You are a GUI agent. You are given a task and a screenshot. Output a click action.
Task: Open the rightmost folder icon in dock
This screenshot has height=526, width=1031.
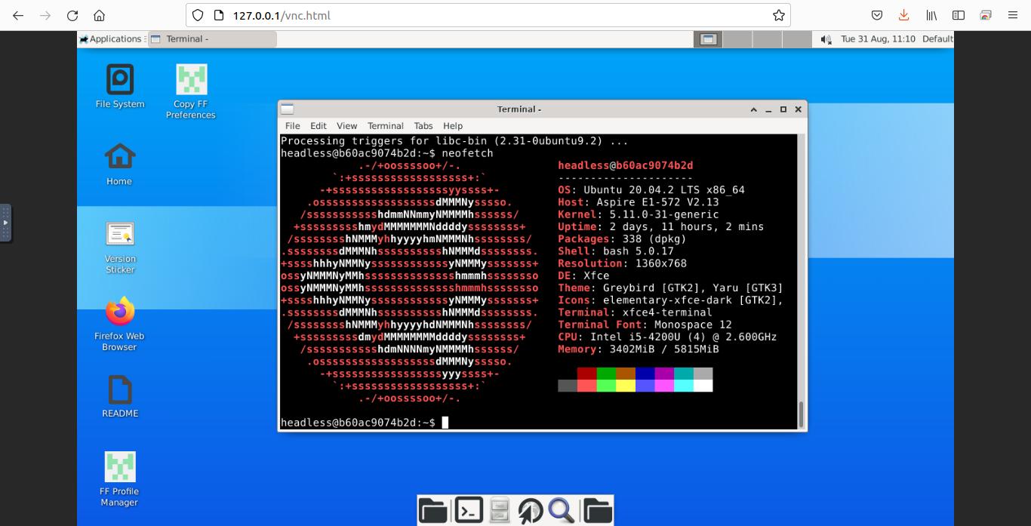click(x=597, y=511)
